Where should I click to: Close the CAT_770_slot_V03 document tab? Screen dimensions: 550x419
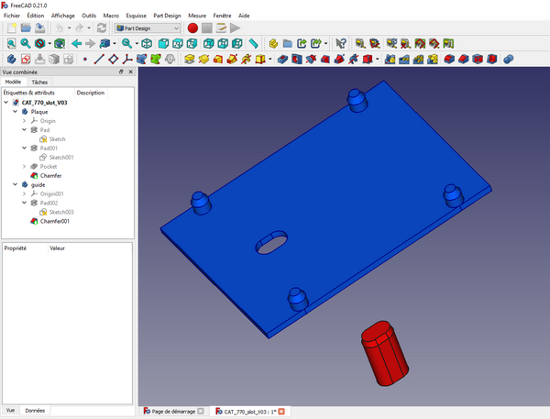pos(281,411)
